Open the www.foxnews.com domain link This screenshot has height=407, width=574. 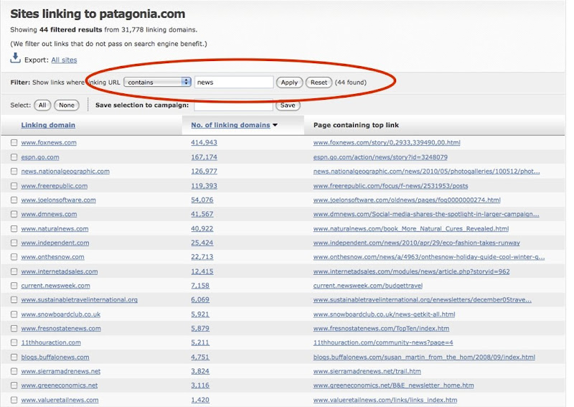[49, 143]
